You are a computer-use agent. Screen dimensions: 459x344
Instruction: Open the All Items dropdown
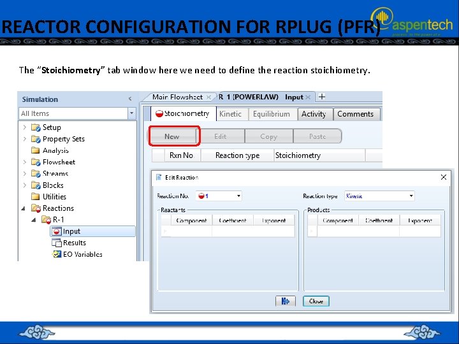[x=132, y=113]
